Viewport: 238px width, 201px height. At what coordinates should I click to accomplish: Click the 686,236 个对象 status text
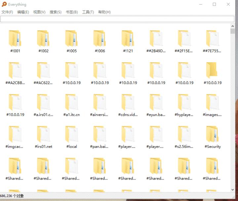(12, 196)
